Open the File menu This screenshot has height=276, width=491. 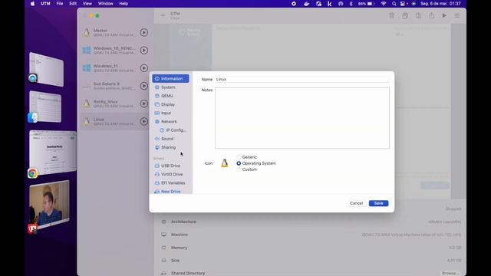click(x=60, y=4)
